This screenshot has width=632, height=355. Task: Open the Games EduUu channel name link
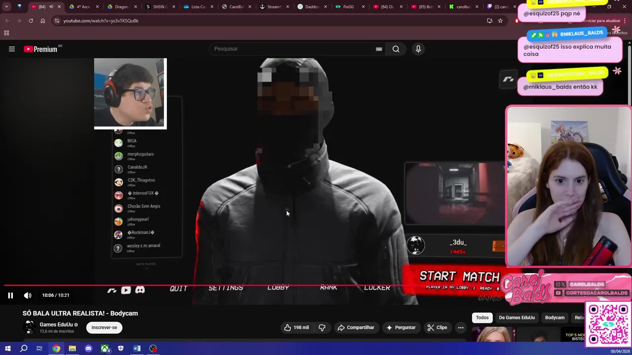point(56,324)
